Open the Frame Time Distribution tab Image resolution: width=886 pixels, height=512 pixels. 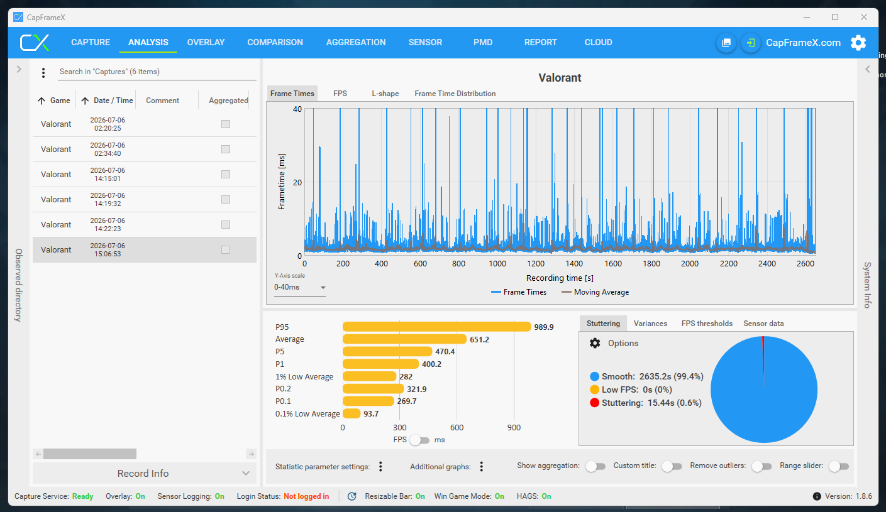(455, 94)
